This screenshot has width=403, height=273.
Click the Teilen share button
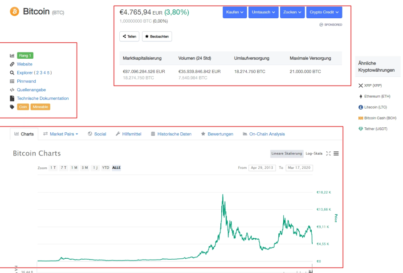tap(130, 37)
